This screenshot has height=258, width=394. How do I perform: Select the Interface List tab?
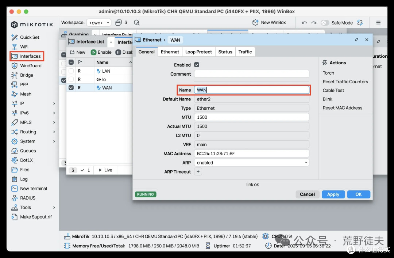(87, 42)
